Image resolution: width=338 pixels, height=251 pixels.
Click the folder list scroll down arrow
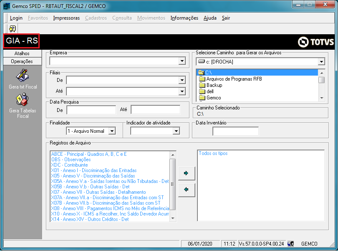(322, 98)
